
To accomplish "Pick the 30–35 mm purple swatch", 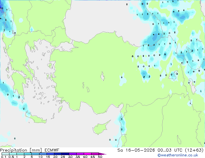I will (73, 154).
